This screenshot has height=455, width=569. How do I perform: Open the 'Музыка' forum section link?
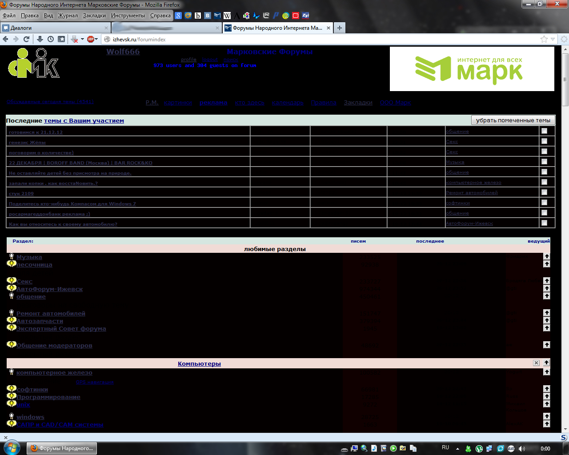[29, 257]
